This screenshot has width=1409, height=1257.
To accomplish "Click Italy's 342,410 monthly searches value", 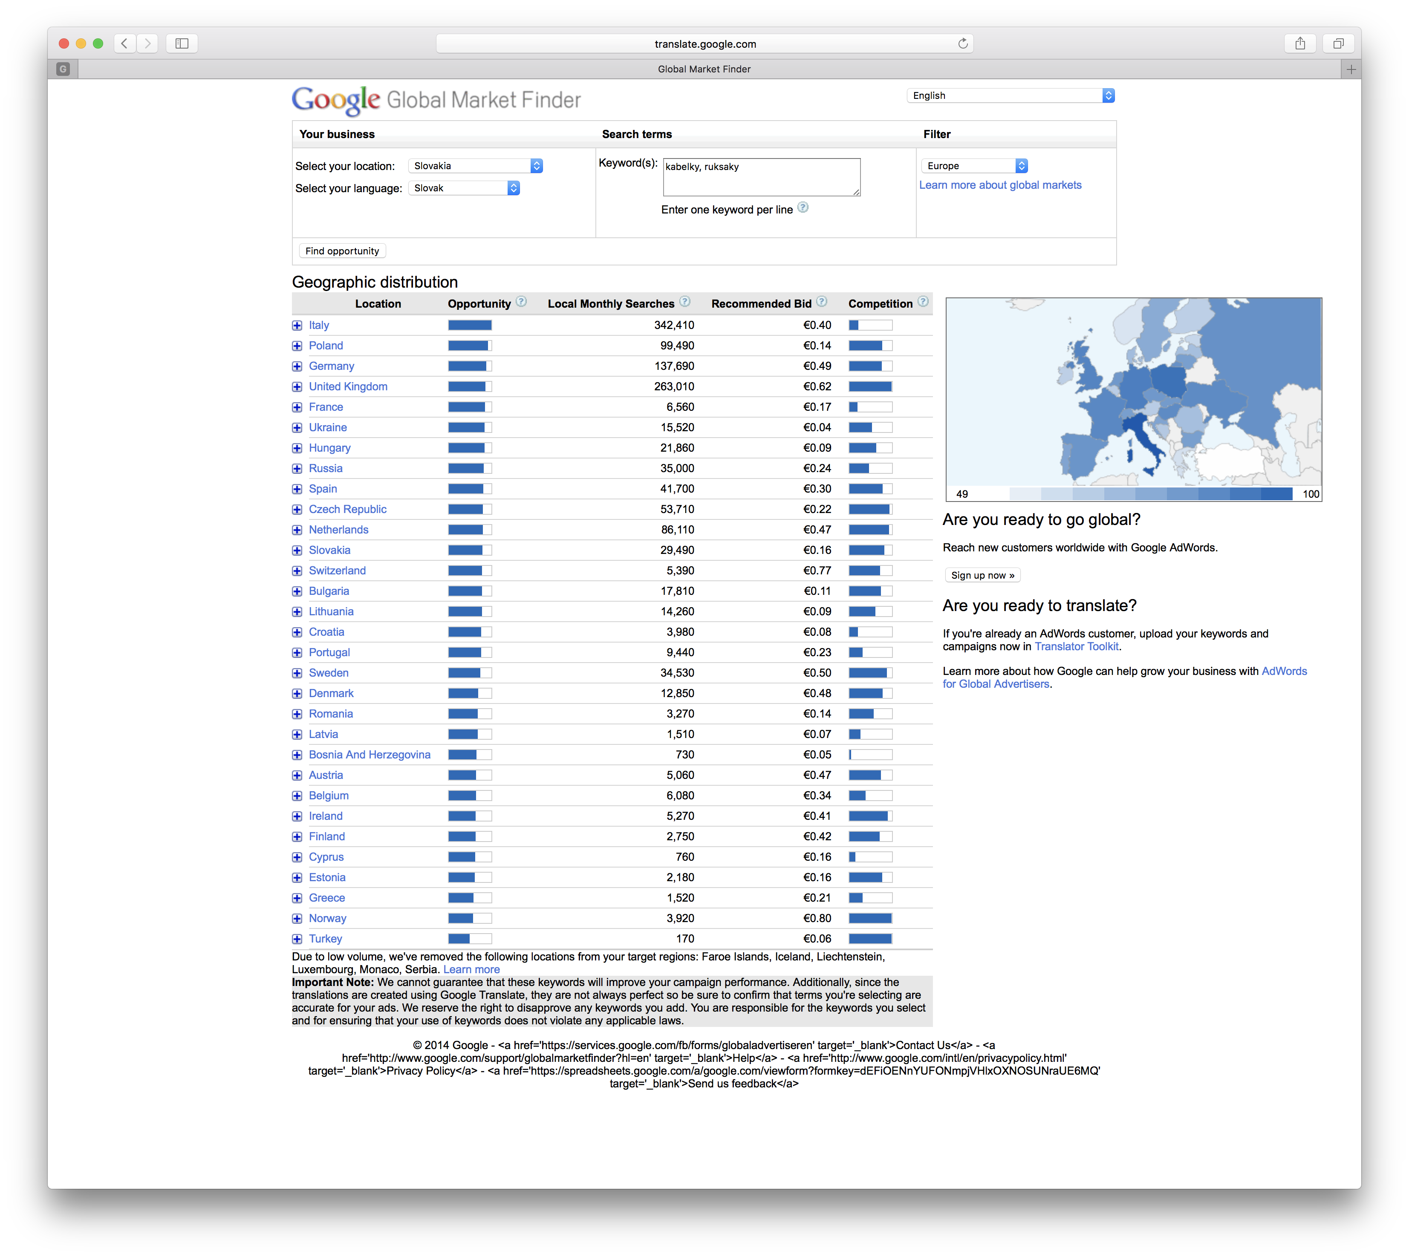I will pos(673,325).
